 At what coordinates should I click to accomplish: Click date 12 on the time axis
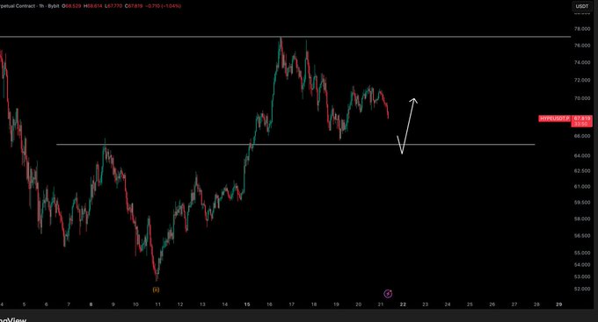180,304
